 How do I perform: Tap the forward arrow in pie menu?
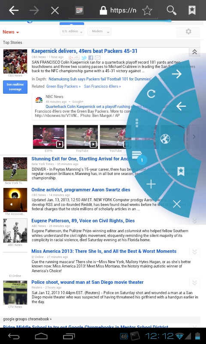(177, 74)
